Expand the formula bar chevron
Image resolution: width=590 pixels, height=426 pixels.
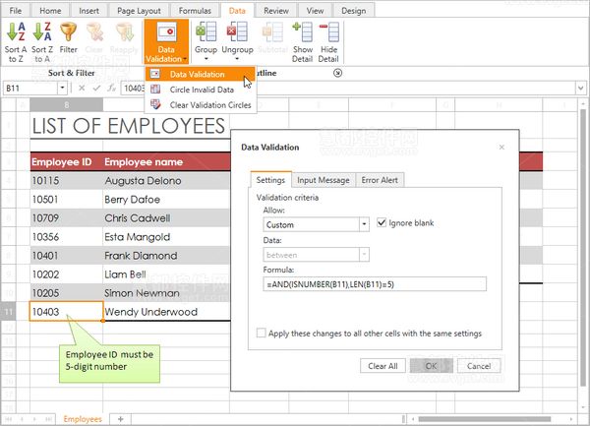click(x=580, y=89)
